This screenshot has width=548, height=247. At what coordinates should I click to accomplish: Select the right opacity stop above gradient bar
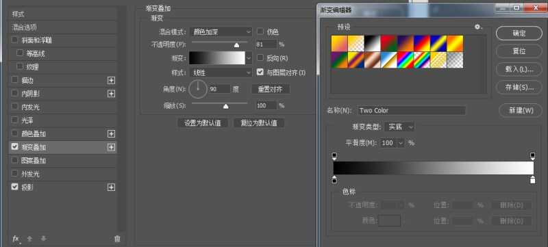click(x=533, y=156)
